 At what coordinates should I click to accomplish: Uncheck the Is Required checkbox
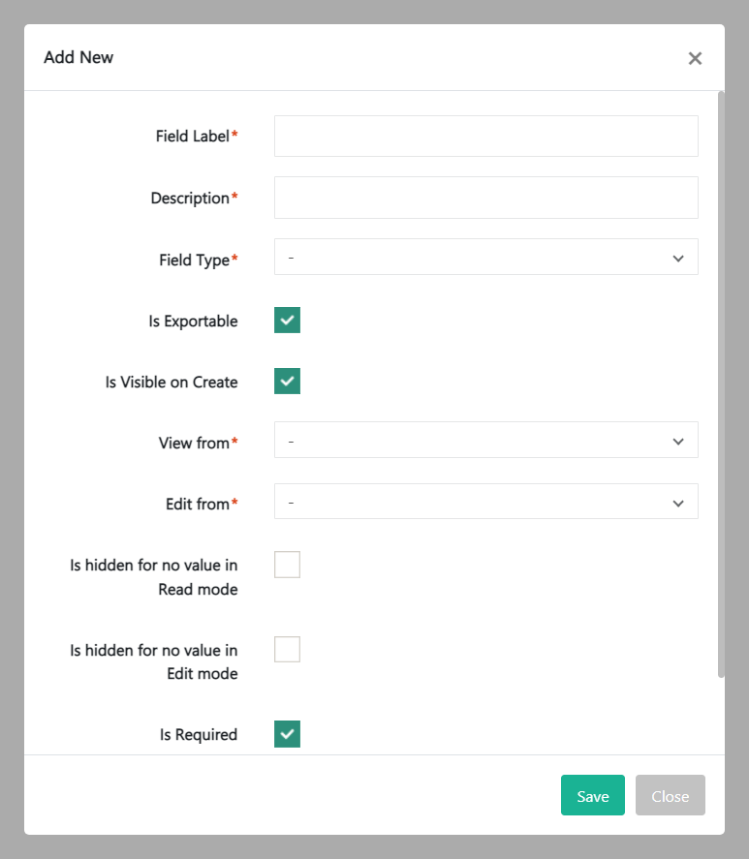[288, 734]
